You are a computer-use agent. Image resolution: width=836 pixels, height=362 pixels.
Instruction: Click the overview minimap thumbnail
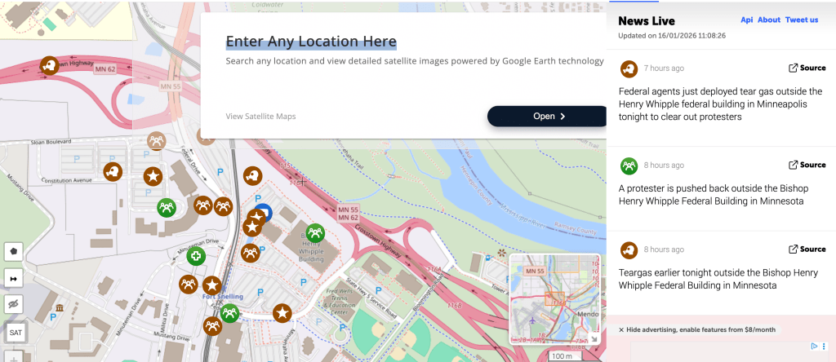pos(555,298)
